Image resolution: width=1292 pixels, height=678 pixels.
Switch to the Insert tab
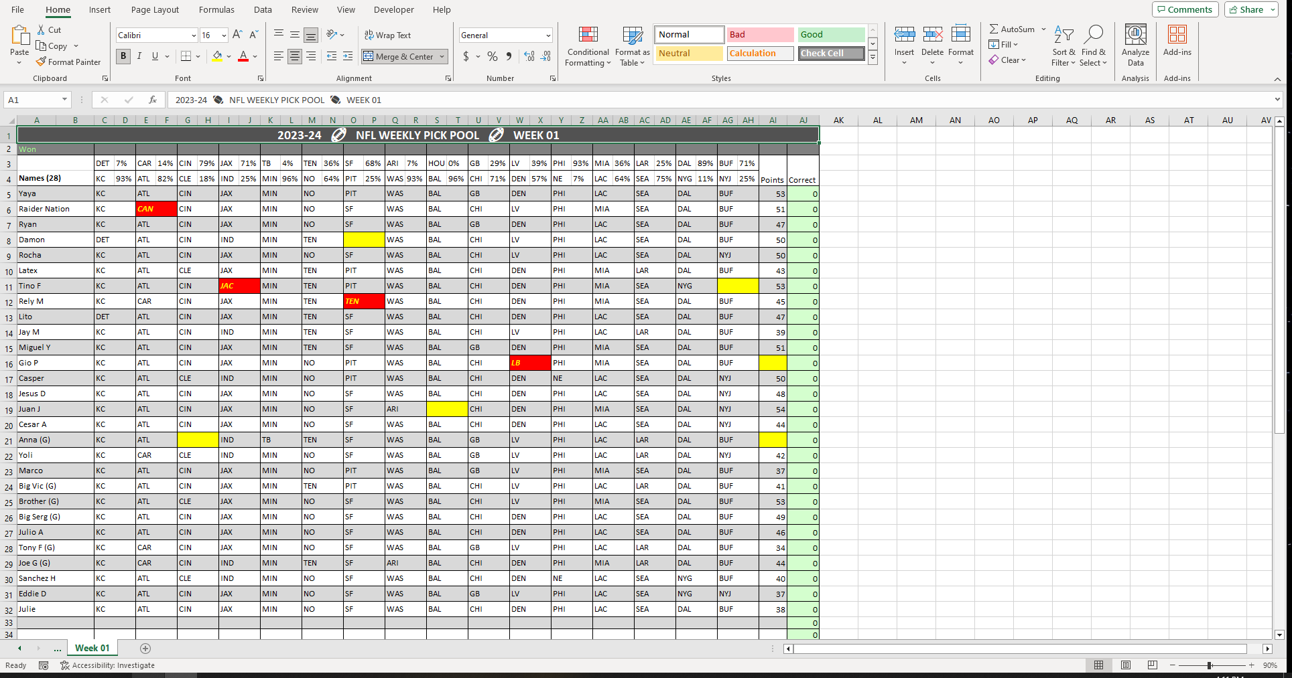coord(100,9)
